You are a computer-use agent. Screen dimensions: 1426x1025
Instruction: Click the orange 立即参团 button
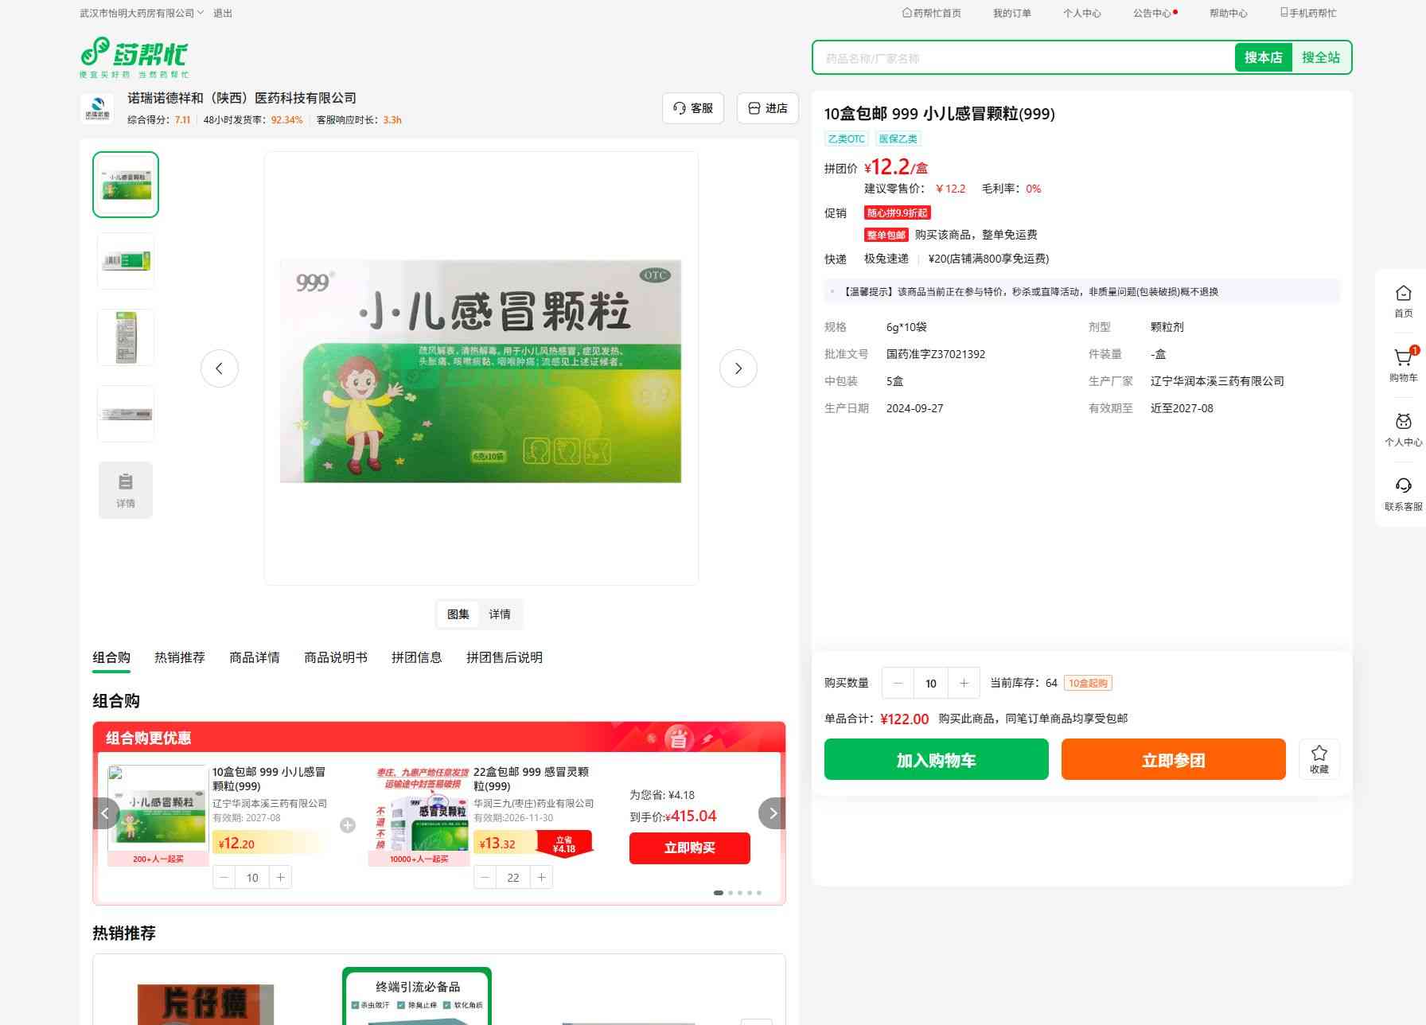1173,760
